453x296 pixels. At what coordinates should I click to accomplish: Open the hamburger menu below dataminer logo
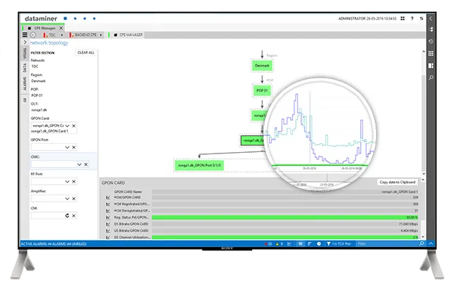[25, 34]
